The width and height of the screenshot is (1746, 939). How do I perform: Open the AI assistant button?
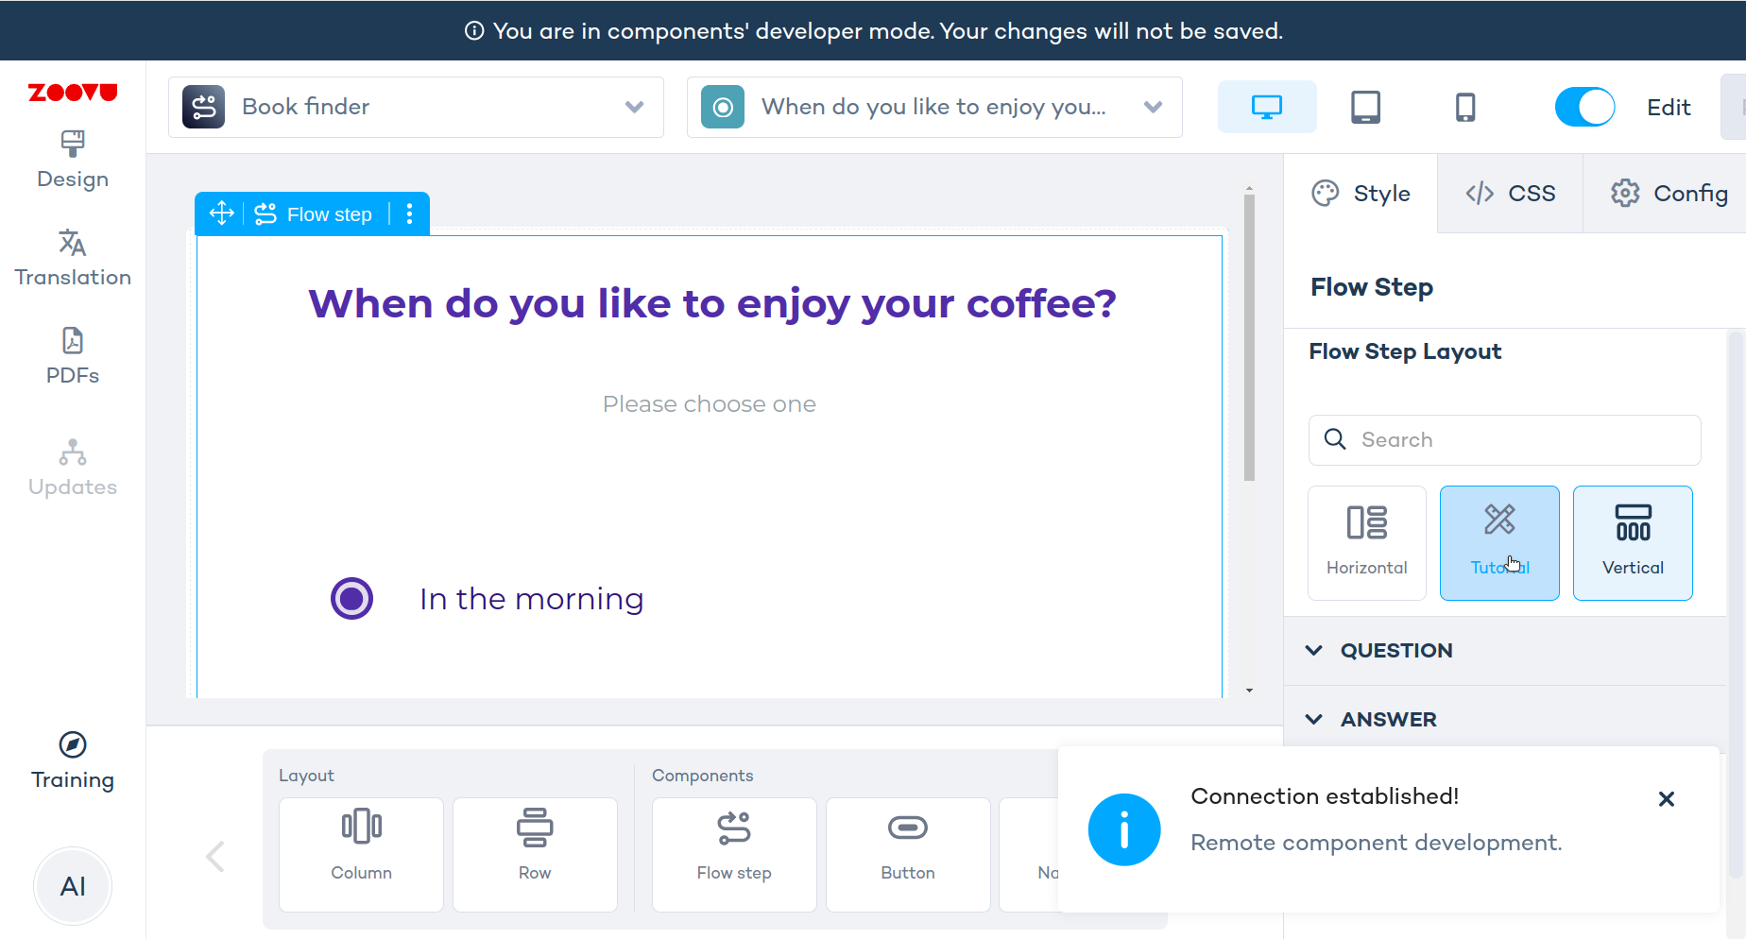[73, 886]
